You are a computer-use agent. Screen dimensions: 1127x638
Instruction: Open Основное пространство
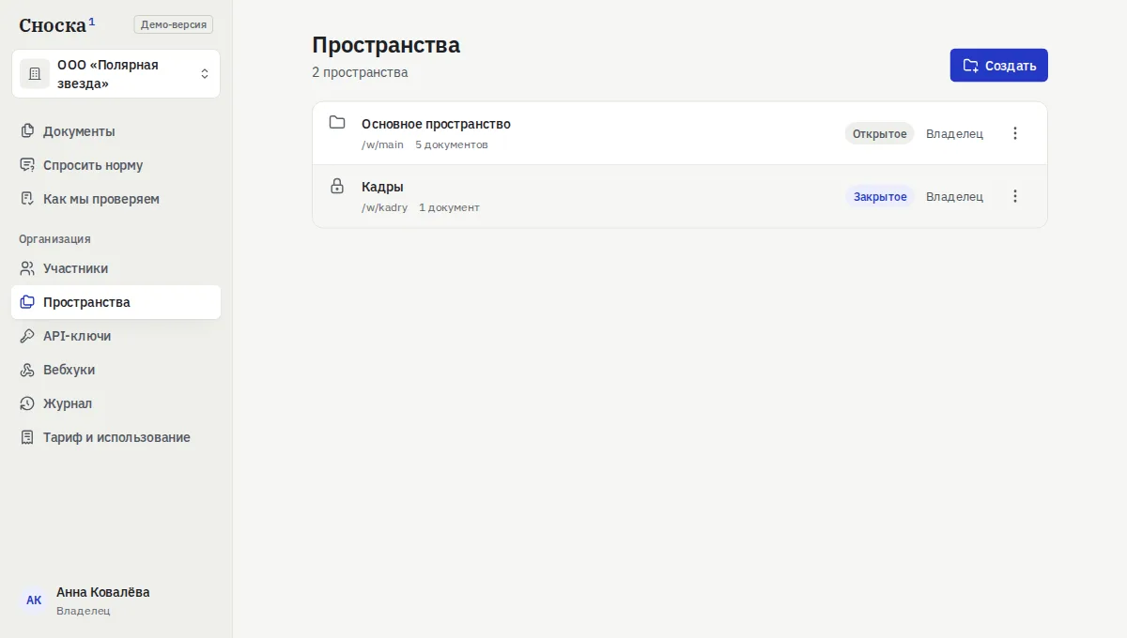[x=436, y=124]
